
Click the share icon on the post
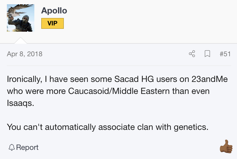[192, 54]
